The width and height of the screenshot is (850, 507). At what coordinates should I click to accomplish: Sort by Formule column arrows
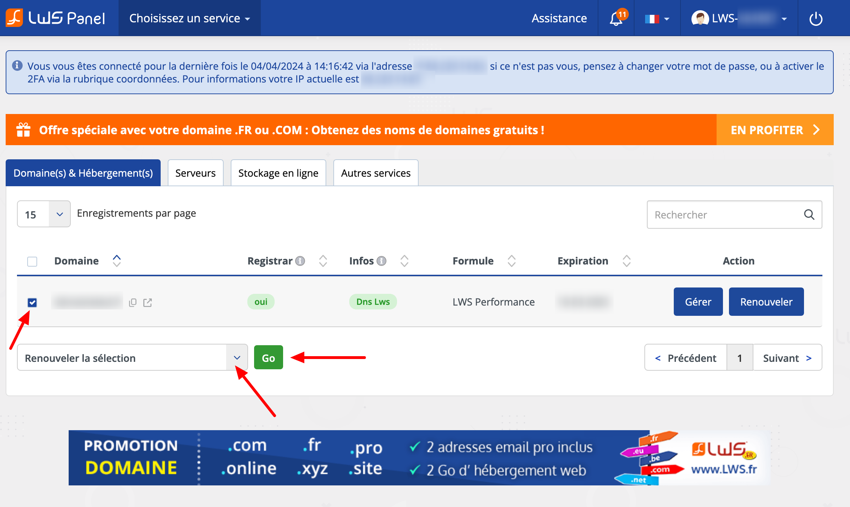tap(512, 261)
